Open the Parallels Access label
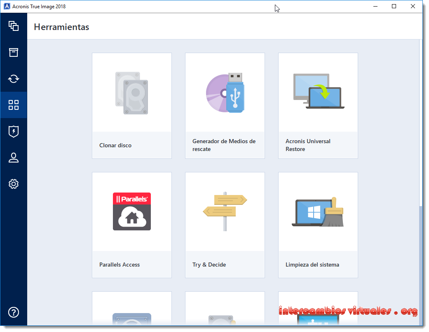The image size is (429, 332). (x=119, y=265)
